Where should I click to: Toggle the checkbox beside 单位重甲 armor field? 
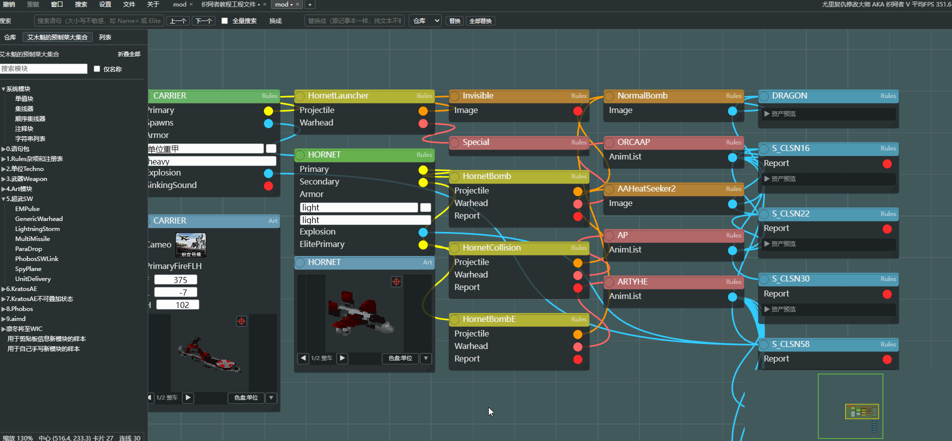(271, 148)
